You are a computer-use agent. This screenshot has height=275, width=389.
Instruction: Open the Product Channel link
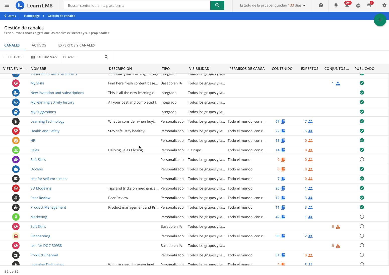(x=44, y=255)
